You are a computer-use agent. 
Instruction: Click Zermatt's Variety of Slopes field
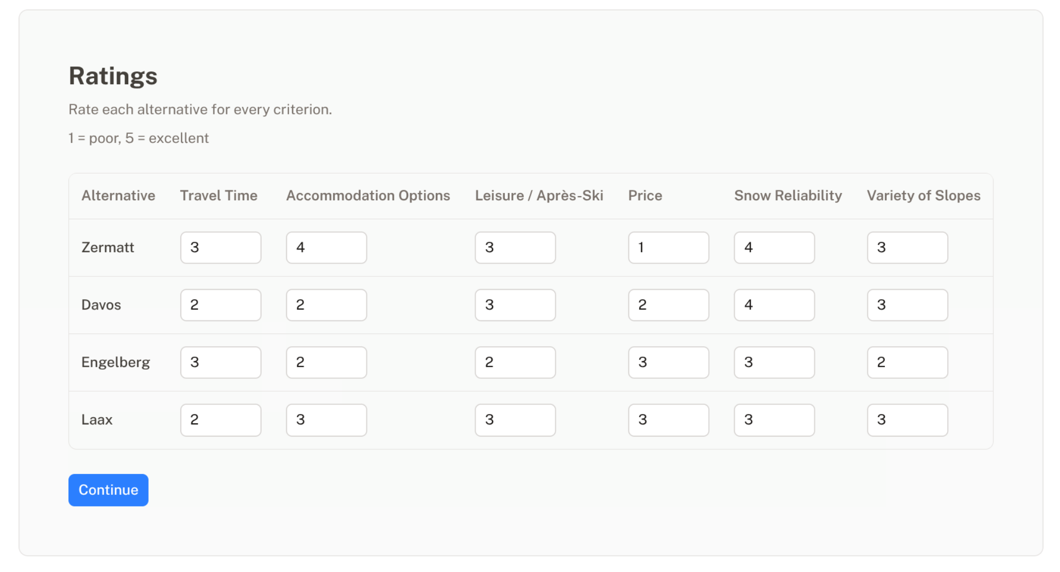click(x=907, y=248)
